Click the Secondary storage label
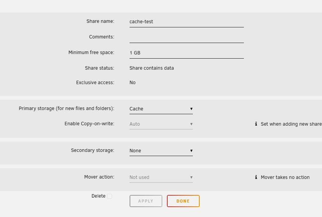Image resolution: width=322 pixels, height=217 pixels. click(x=93, y=150)
